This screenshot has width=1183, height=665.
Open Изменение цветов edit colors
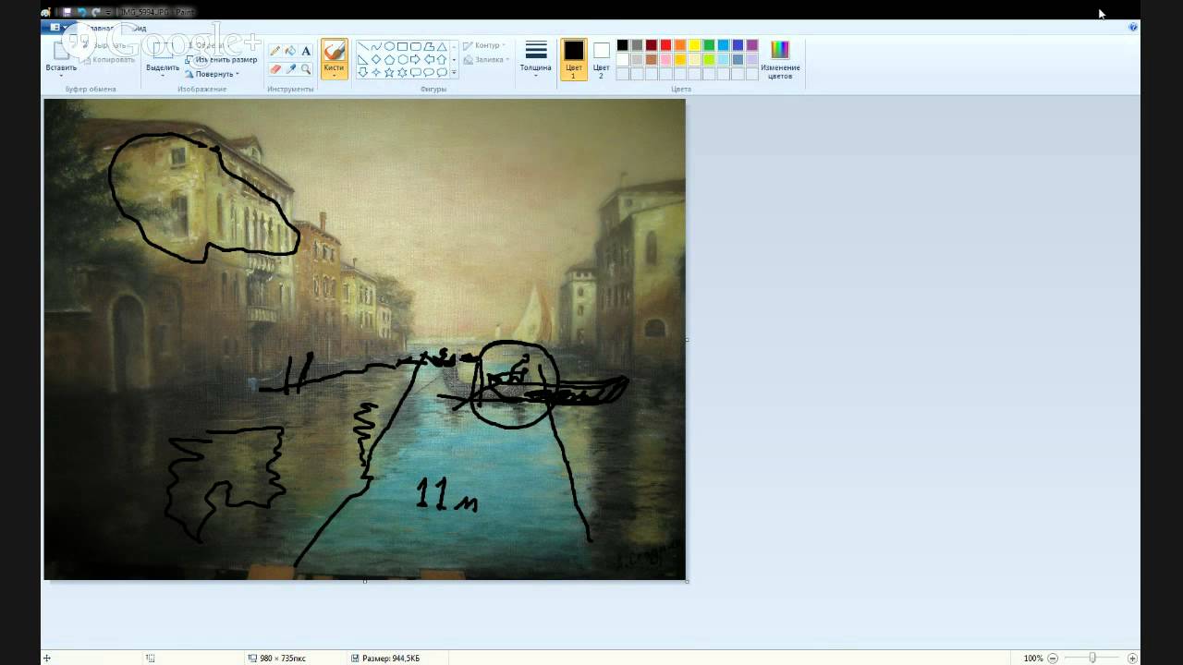click(x=780, y=59)
